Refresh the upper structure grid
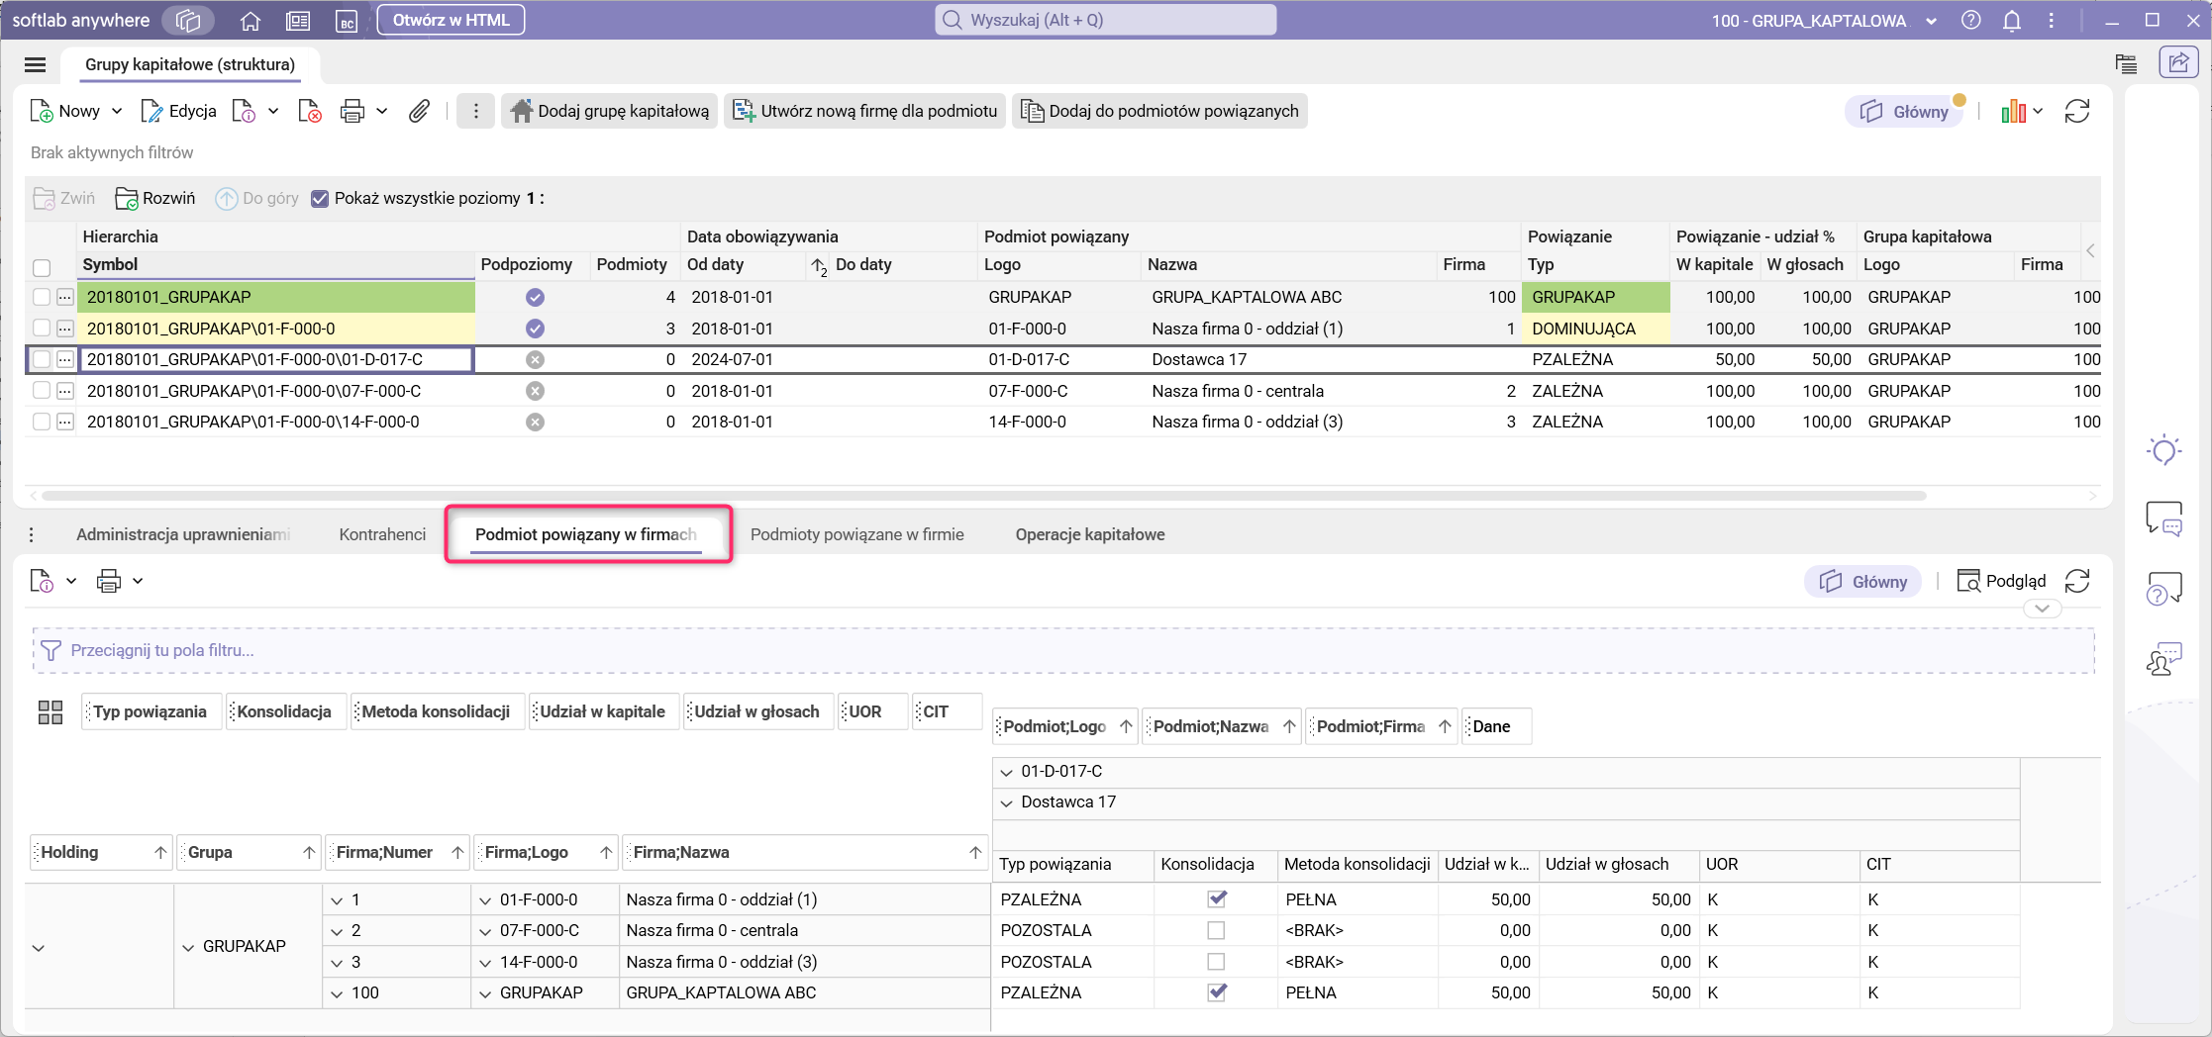Image resolution: width=2212 pixels, height=1037 pixels. coord(2076,111)
